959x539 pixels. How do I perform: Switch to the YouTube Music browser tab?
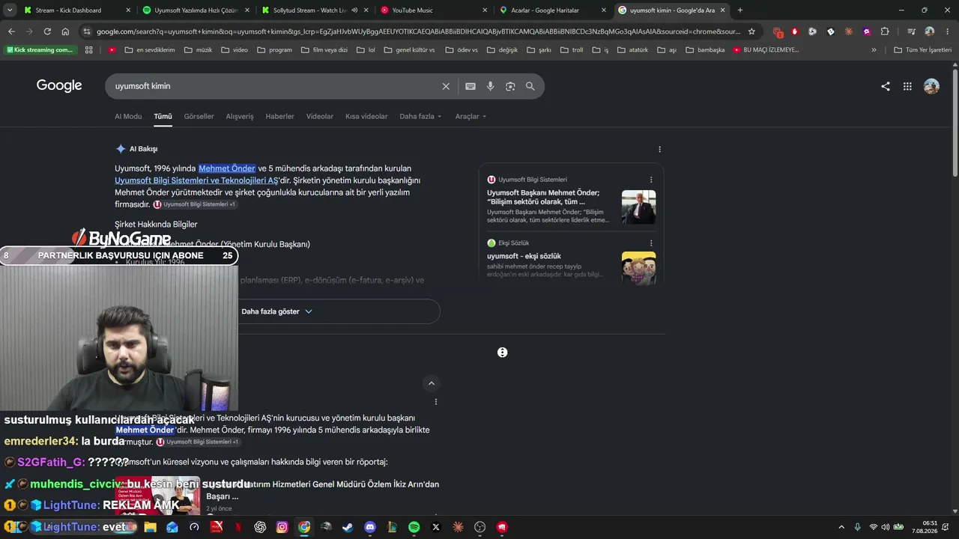point(435,10)
